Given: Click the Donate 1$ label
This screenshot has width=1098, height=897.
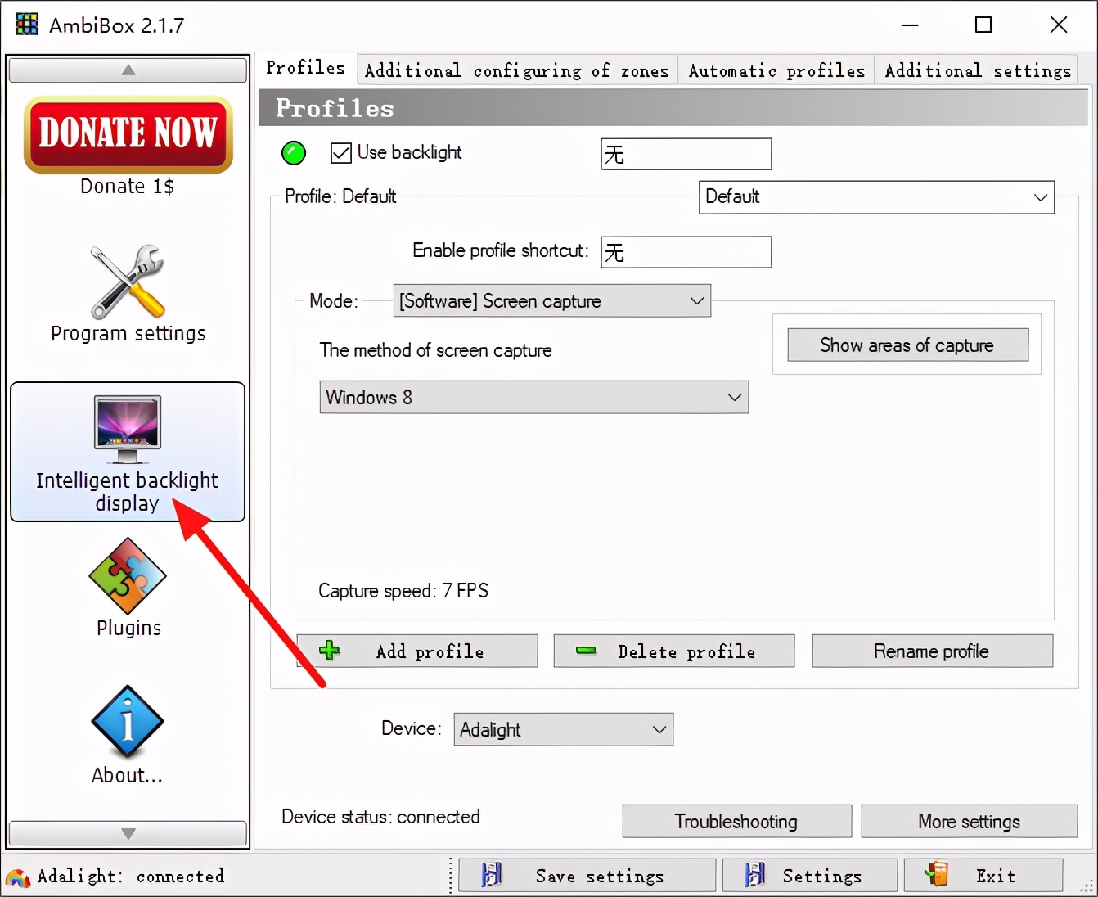Looking at the screenshot, I should 128,187.
